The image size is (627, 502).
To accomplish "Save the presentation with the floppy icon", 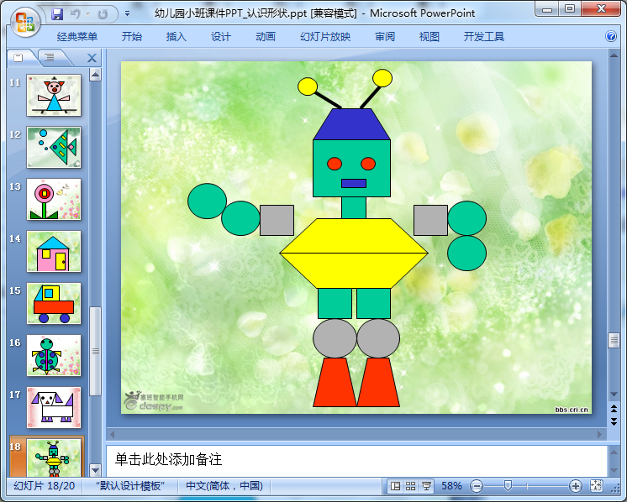I will pyautogui.click(x=57, y=14).
